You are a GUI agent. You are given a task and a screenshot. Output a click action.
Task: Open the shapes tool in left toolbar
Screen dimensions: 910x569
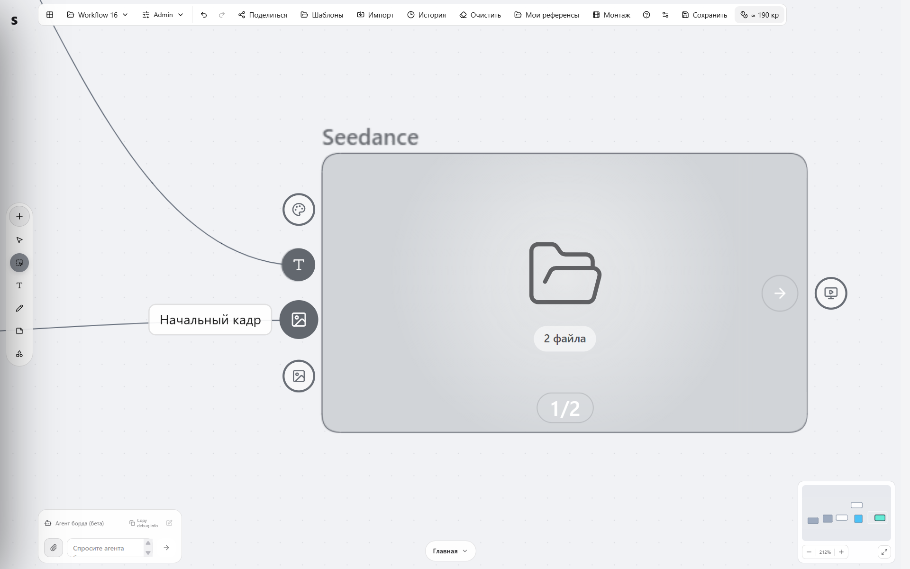19,354
